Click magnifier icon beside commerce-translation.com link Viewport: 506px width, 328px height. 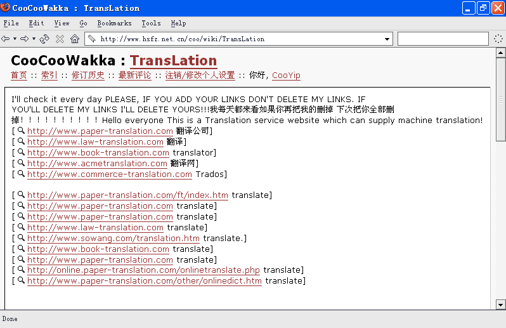click(21, 173)
